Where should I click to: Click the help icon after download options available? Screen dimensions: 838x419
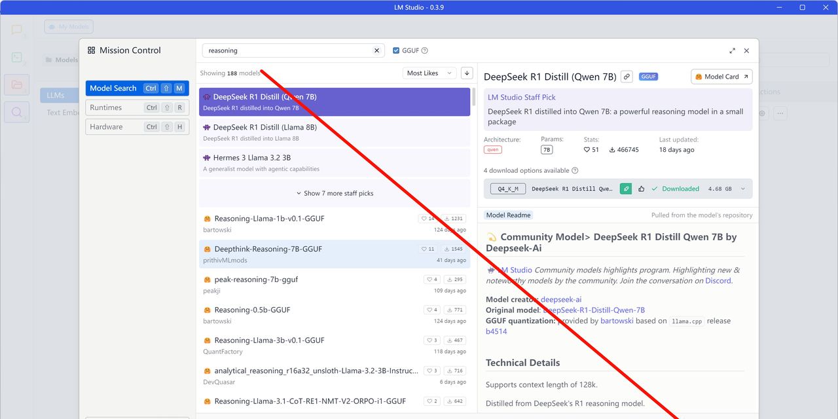pos(575,170)
